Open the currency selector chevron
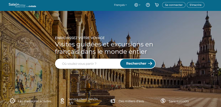This screenshot has width=221, height=107. tap(140, 5)
